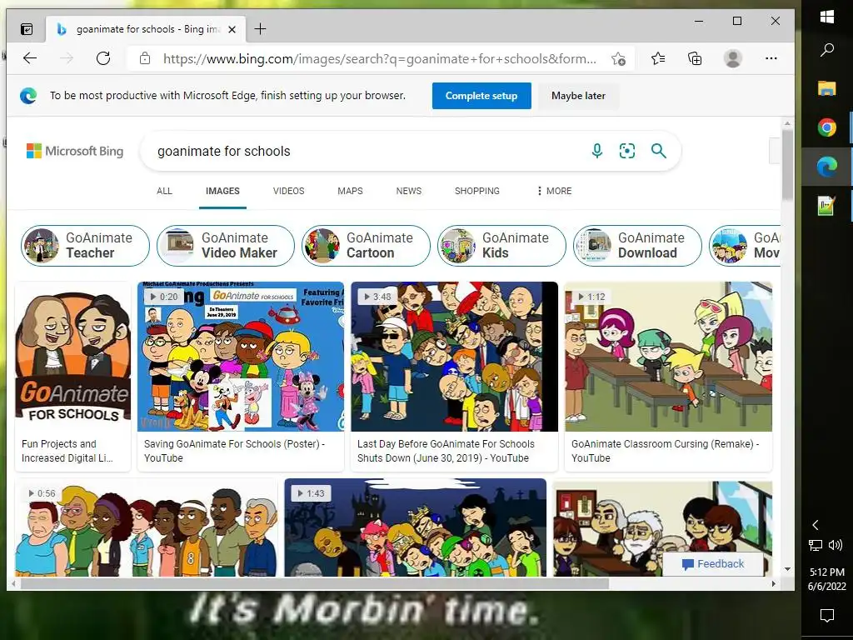The height and width of the screenshot is (640, 853).
Task: Click the scroll down arrow
Action: (x=787, y=569)
